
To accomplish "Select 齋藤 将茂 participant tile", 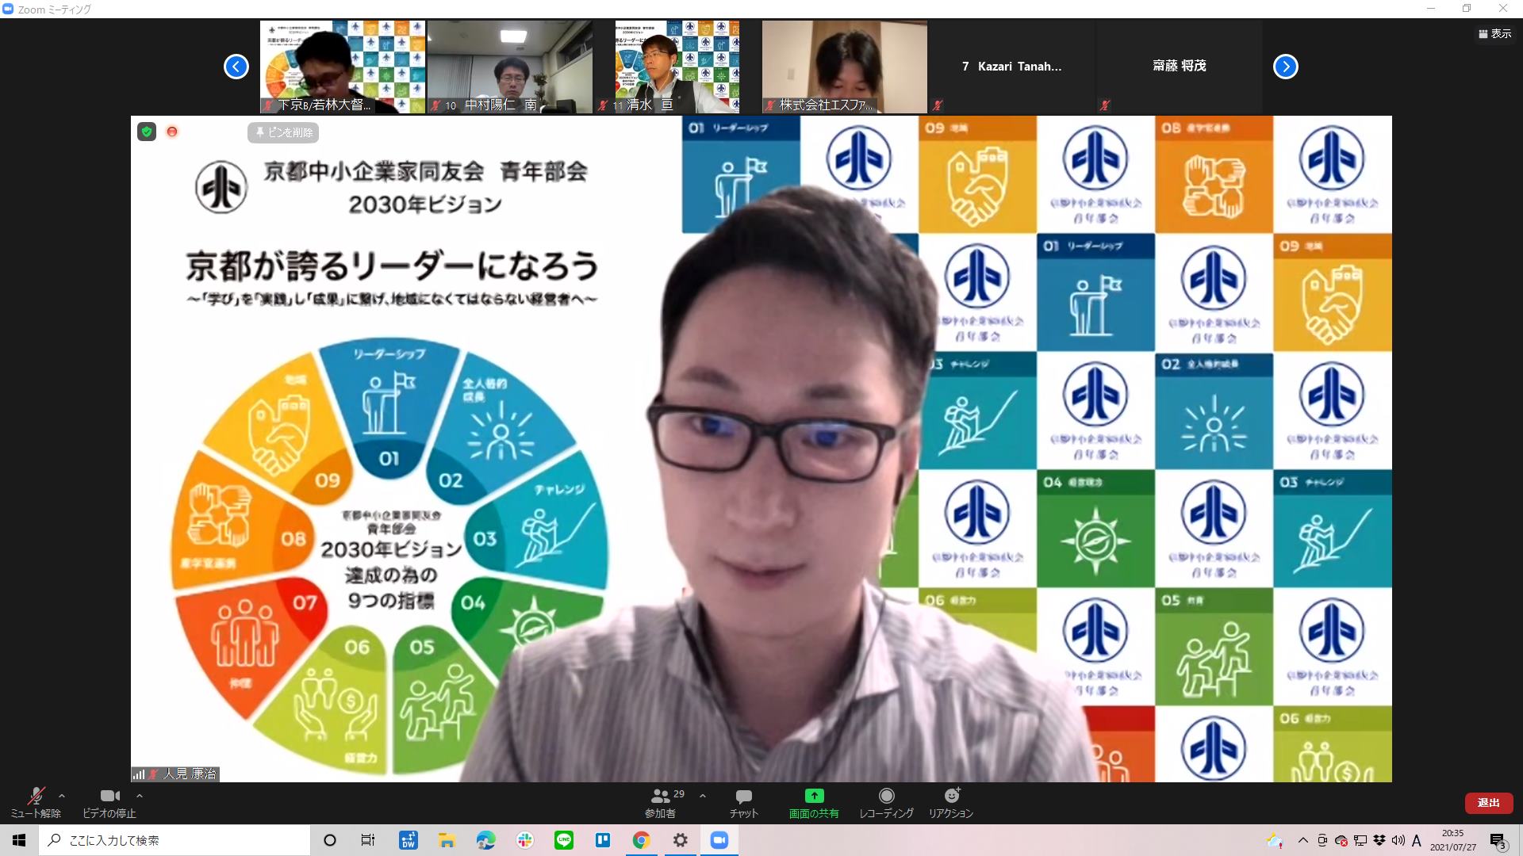I will [1180, 67].
